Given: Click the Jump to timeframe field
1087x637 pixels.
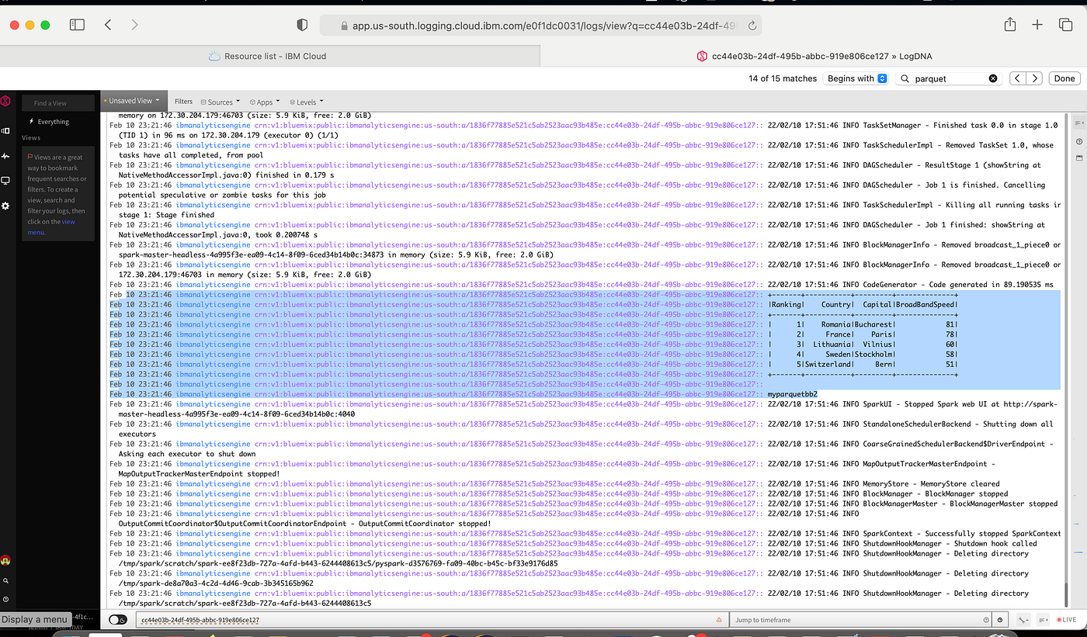Looking at the screenshot, I should pos(861,620).
